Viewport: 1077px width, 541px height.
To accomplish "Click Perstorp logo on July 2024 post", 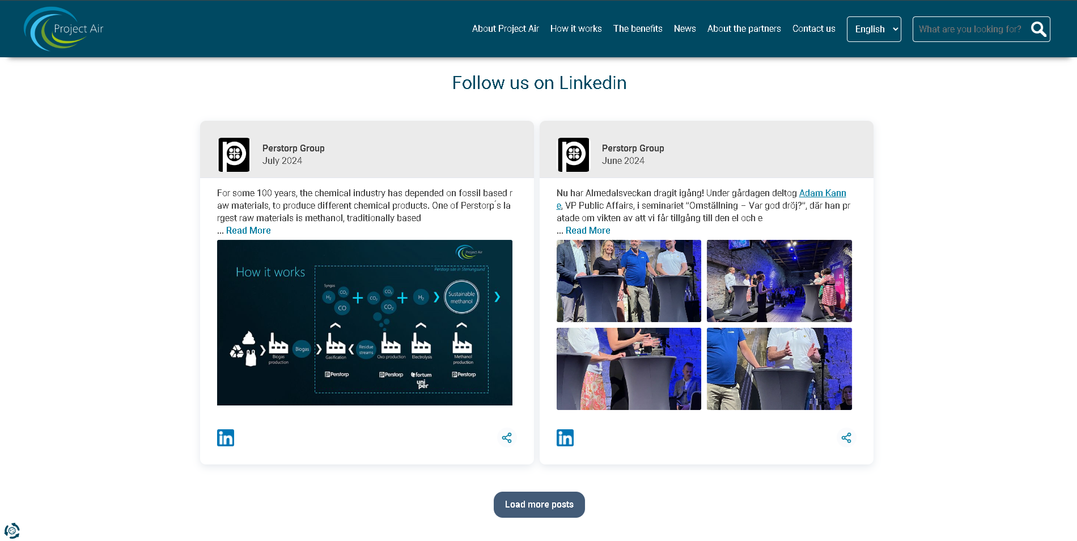I will (x=234, y=155).
